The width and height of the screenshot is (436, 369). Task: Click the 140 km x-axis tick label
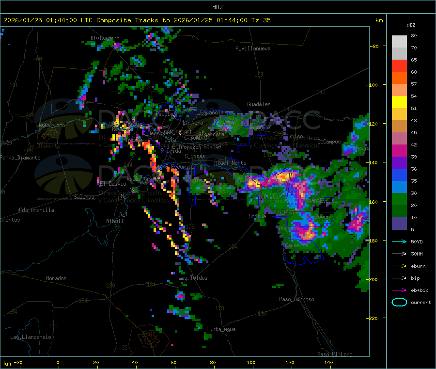pos(328,362)
